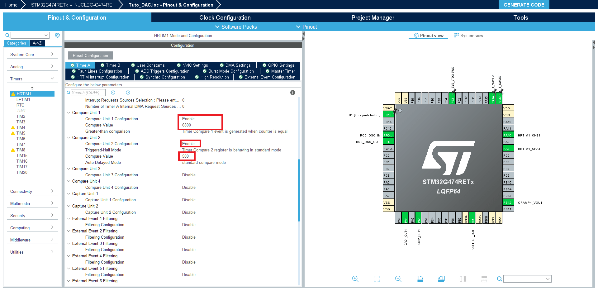Screen dimensions: 598x291
Task: Click the VBAT pin on the chip
Action: [x=388, y=108]
